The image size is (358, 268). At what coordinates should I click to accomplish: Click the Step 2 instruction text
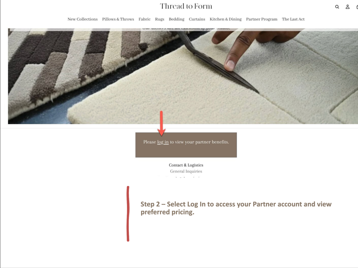pyautogui.click(x=236, y=208)
